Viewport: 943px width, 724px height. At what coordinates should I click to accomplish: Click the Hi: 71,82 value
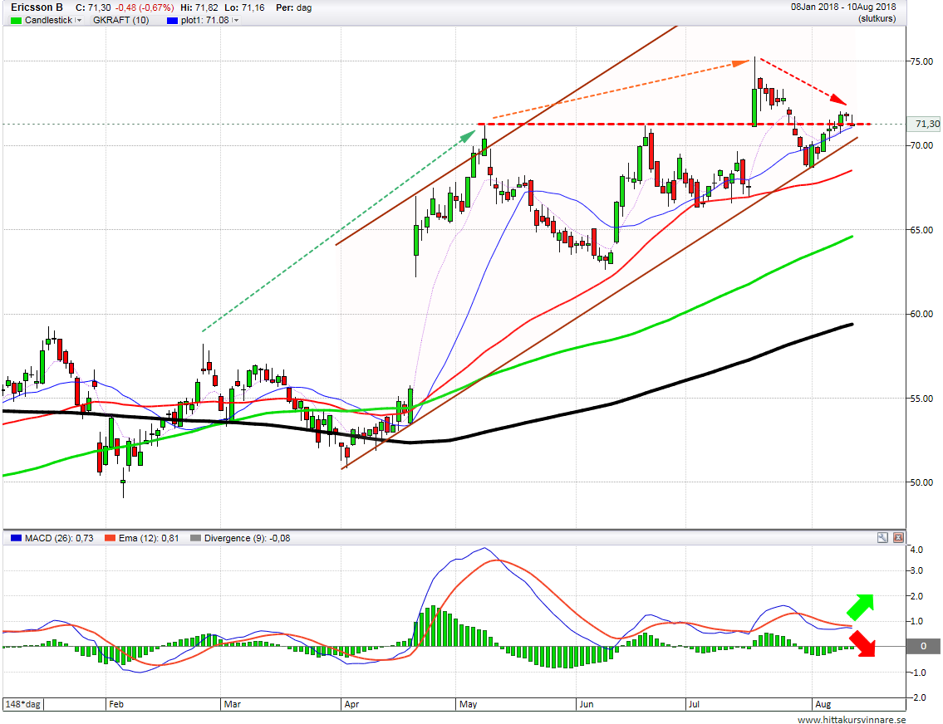[199, 7]
